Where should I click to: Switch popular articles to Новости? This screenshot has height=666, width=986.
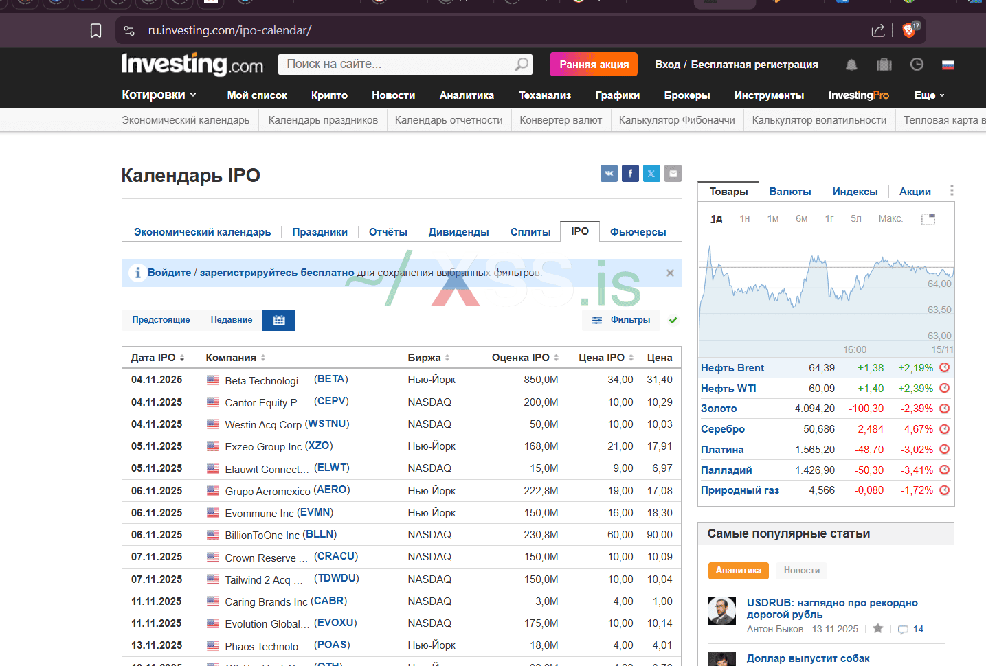(802, 571)
